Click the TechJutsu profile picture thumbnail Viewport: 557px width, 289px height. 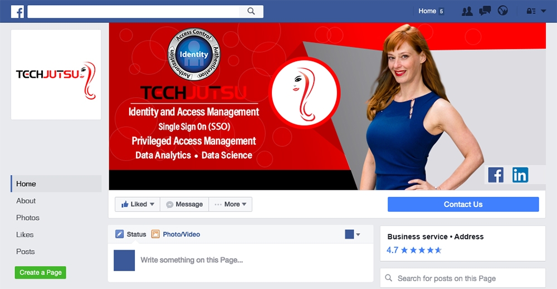(56, 75)
